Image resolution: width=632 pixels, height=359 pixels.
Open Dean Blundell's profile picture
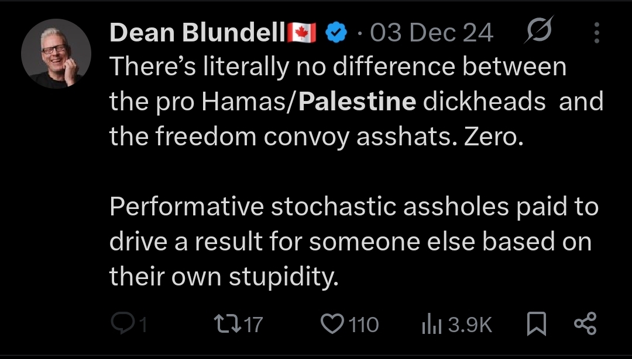(56, 54)
